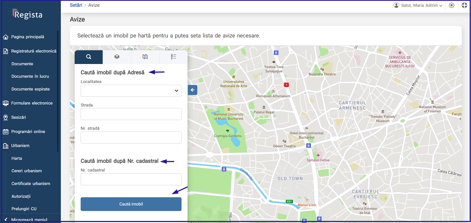Click the red road shield 1 marker
Viewport: 471px width, 223px height.
click(x=286, y=85)
